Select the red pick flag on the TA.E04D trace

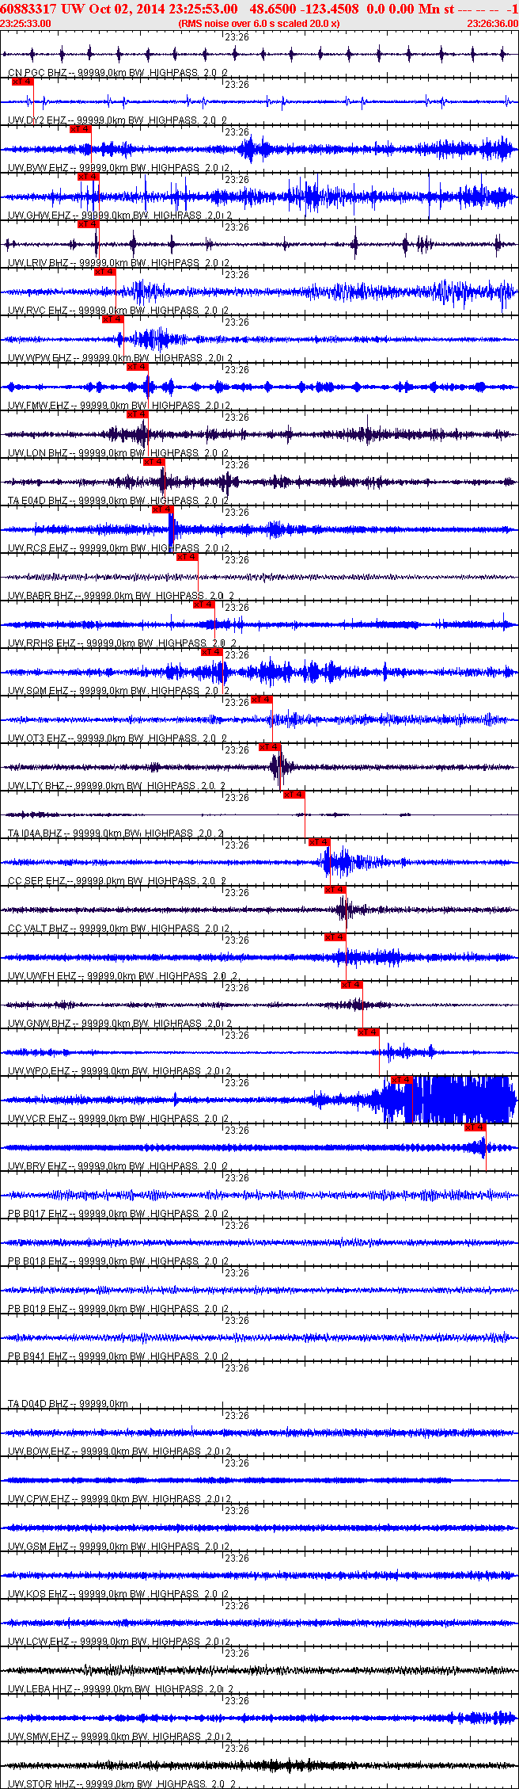tap(154, 462)
